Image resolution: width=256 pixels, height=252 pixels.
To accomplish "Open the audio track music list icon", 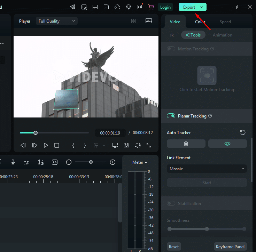I will [x=27, y=162].
